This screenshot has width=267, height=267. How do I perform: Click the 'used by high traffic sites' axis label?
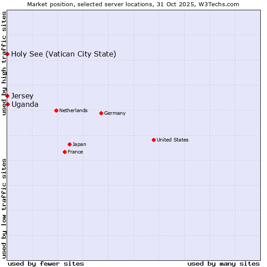coord(4,63)
